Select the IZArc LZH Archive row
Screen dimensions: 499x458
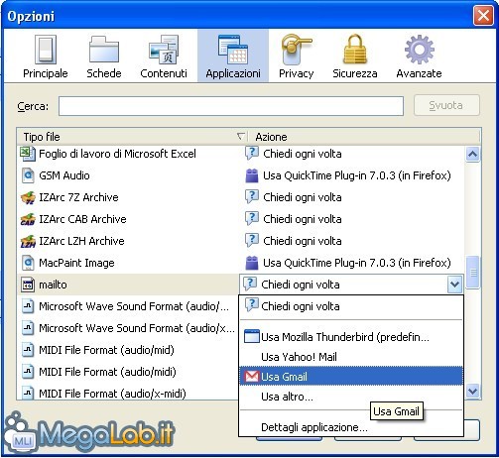(x=241, y=241)
